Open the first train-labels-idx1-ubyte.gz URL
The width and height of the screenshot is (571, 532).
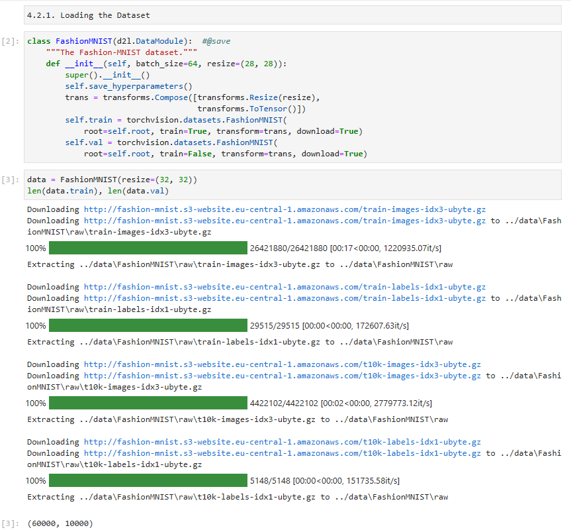(285, 287)
